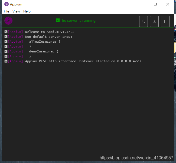Select the listener started on 0.0.0.0:4723 log line
This screenshot has width=176, height=163.
pyautogui.click(x=83, y=61)
